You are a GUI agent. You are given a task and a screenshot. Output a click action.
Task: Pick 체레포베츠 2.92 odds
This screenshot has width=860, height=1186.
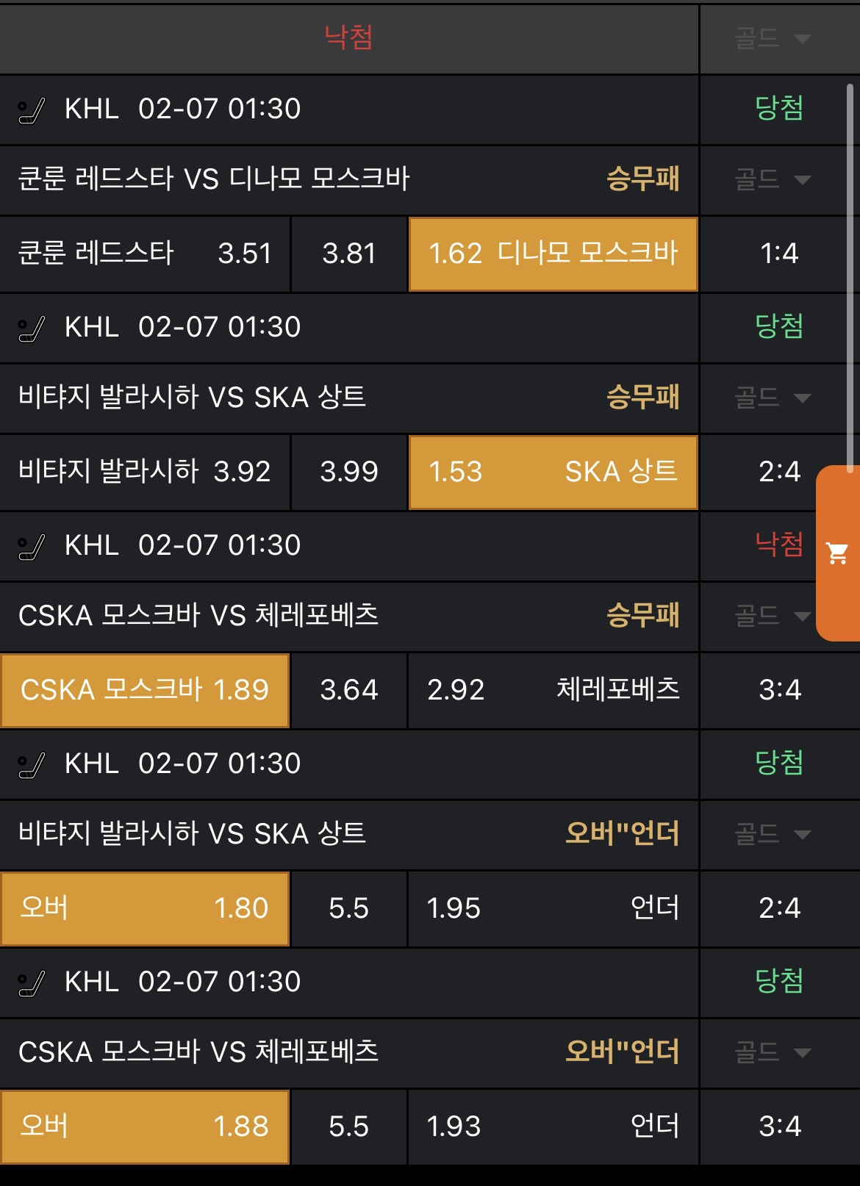pyautogui.click(x=553, y=690)
